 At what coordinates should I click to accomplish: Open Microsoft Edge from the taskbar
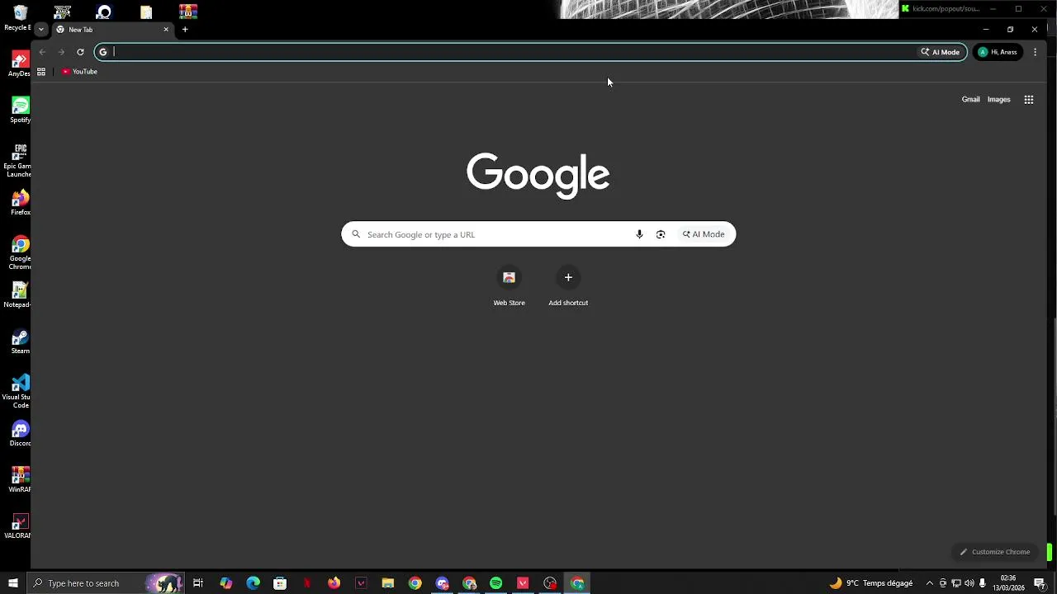(253, 583)
